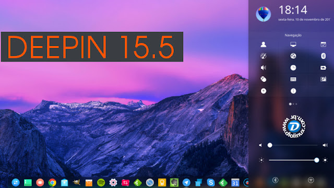This screenshot has height=188, width=334.
Task: Open the blue stacked squares dock icon
Action: [x=198, y=183]
